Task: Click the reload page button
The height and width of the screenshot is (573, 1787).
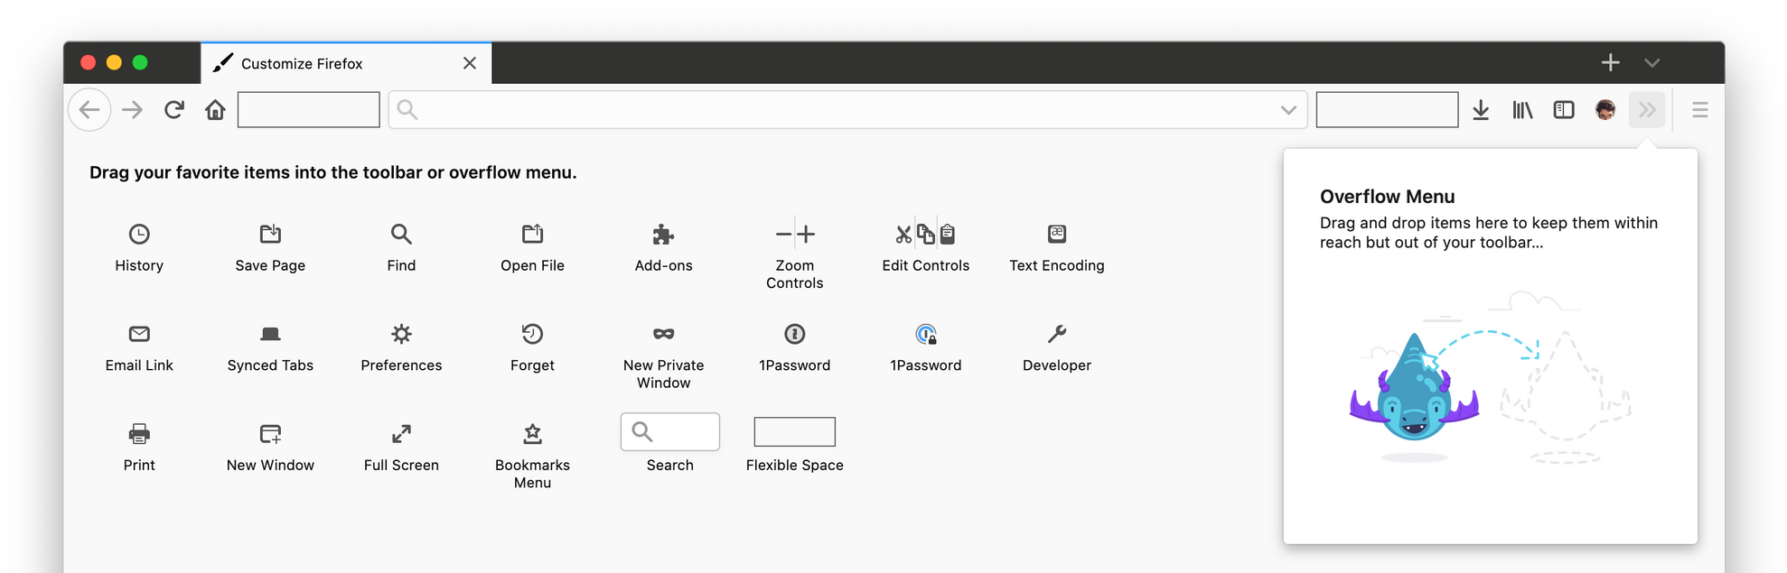Action: point(174,110)
